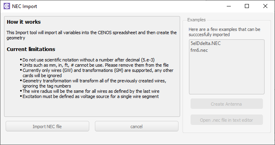The height and width of the screenshot is (145, 275).
Task: Click the Create Antenna button
Action: (x=227, y=104)
